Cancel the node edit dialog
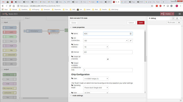Viewport: 183px width, 102px height. click(x=131, y=23)
